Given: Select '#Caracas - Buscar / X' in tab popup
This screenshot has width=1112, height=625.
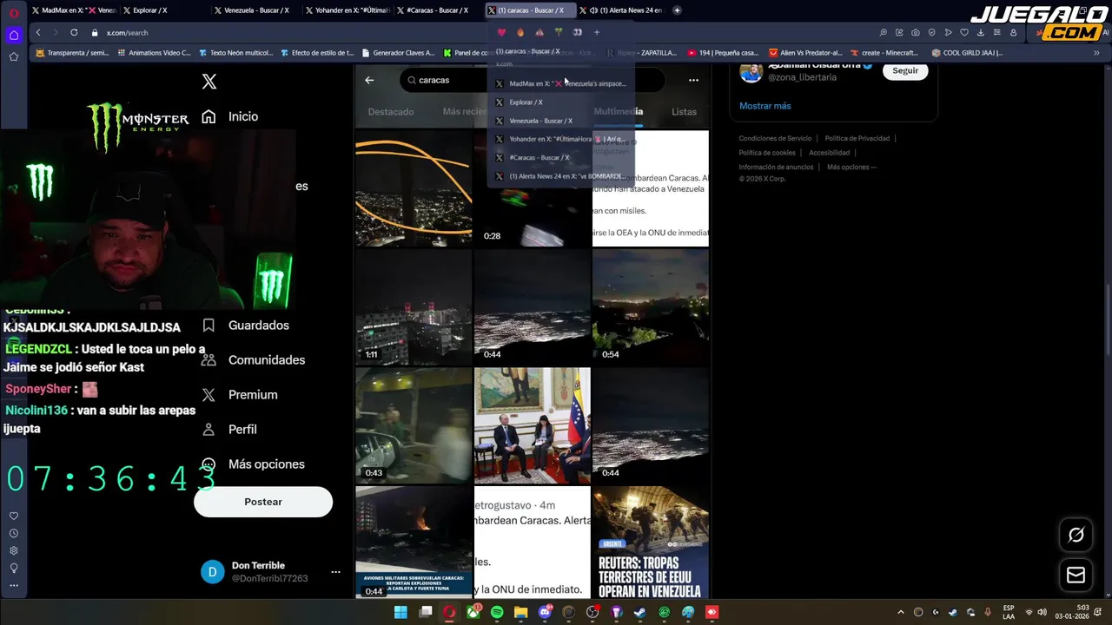Looking at the screenshot, I should tap(560, 157).
